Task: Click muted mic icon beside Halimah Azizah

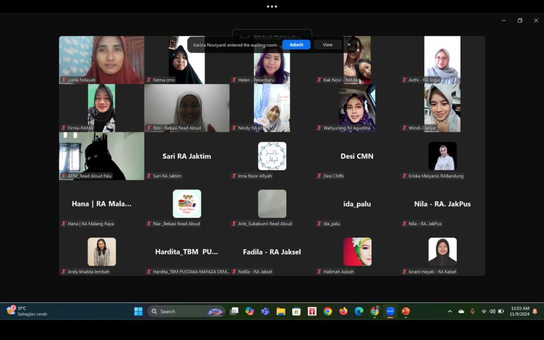Action: tap(319, 271)
